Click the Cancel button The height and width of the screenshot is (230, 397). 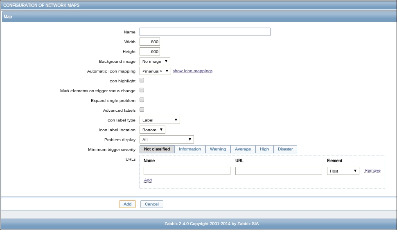pos(152,204)
